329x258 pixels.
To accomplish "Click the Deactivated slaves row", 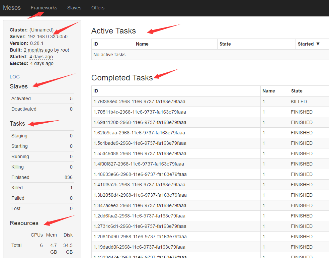I will click(42, 109).
